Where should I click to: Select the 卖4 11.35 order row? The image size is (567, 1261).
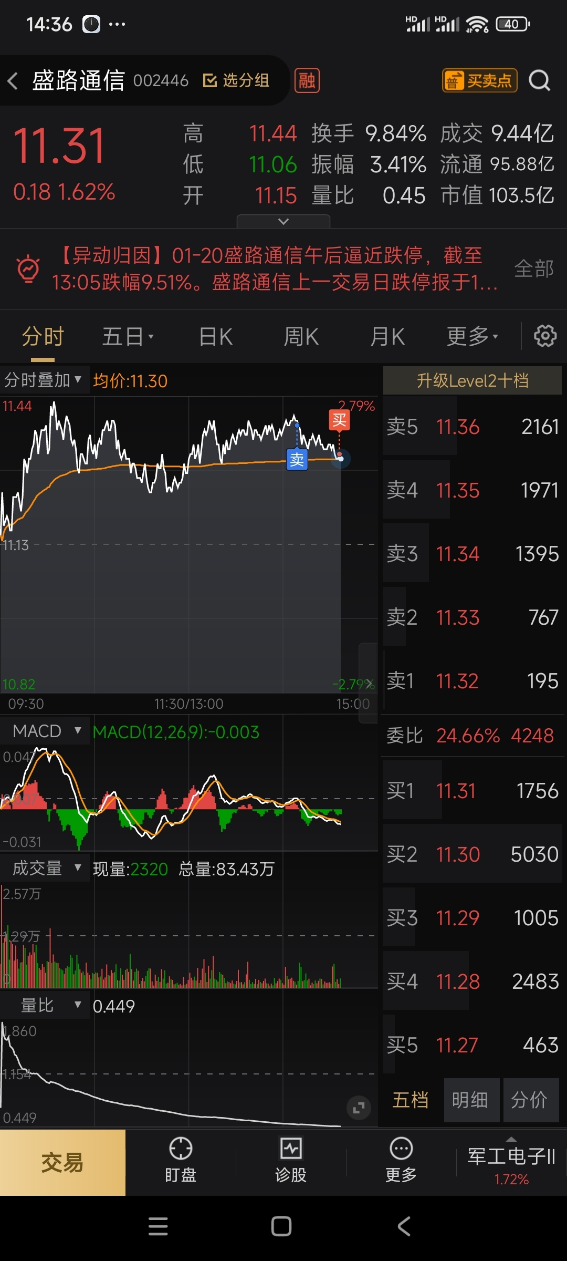(472, 490)
